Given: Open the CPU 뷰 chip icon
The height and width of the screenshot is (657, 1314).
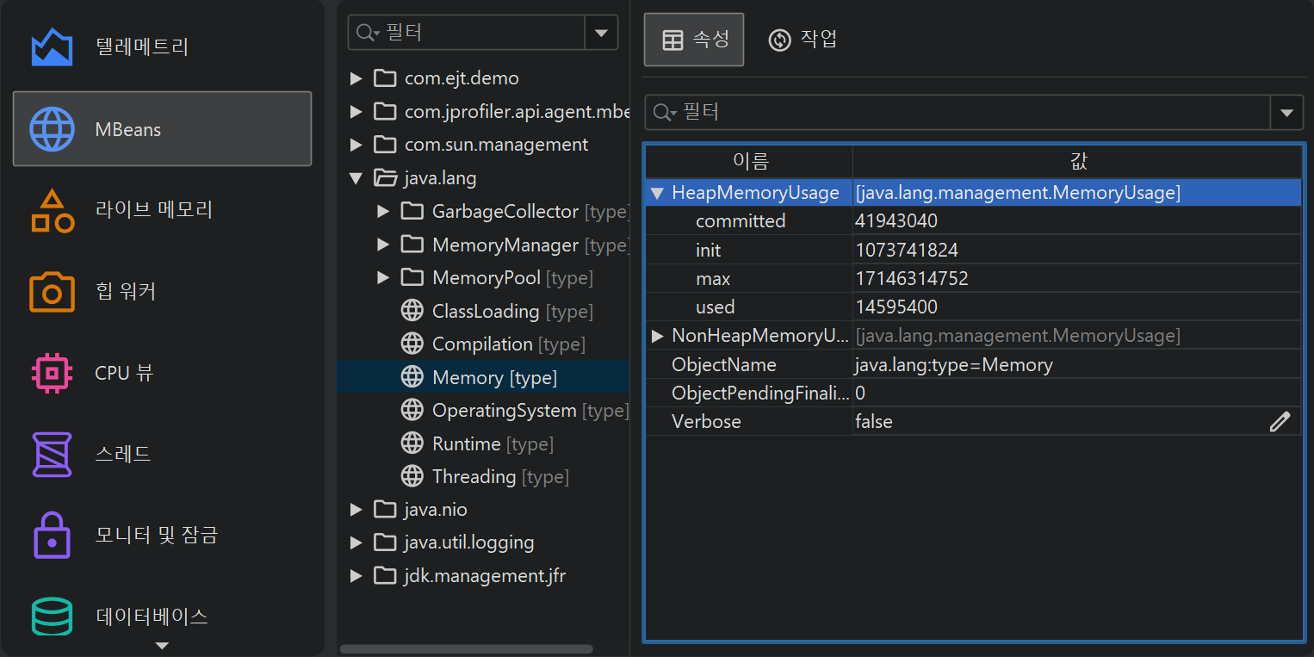Looking at the screenshot, I should click(x=52, y=373).
